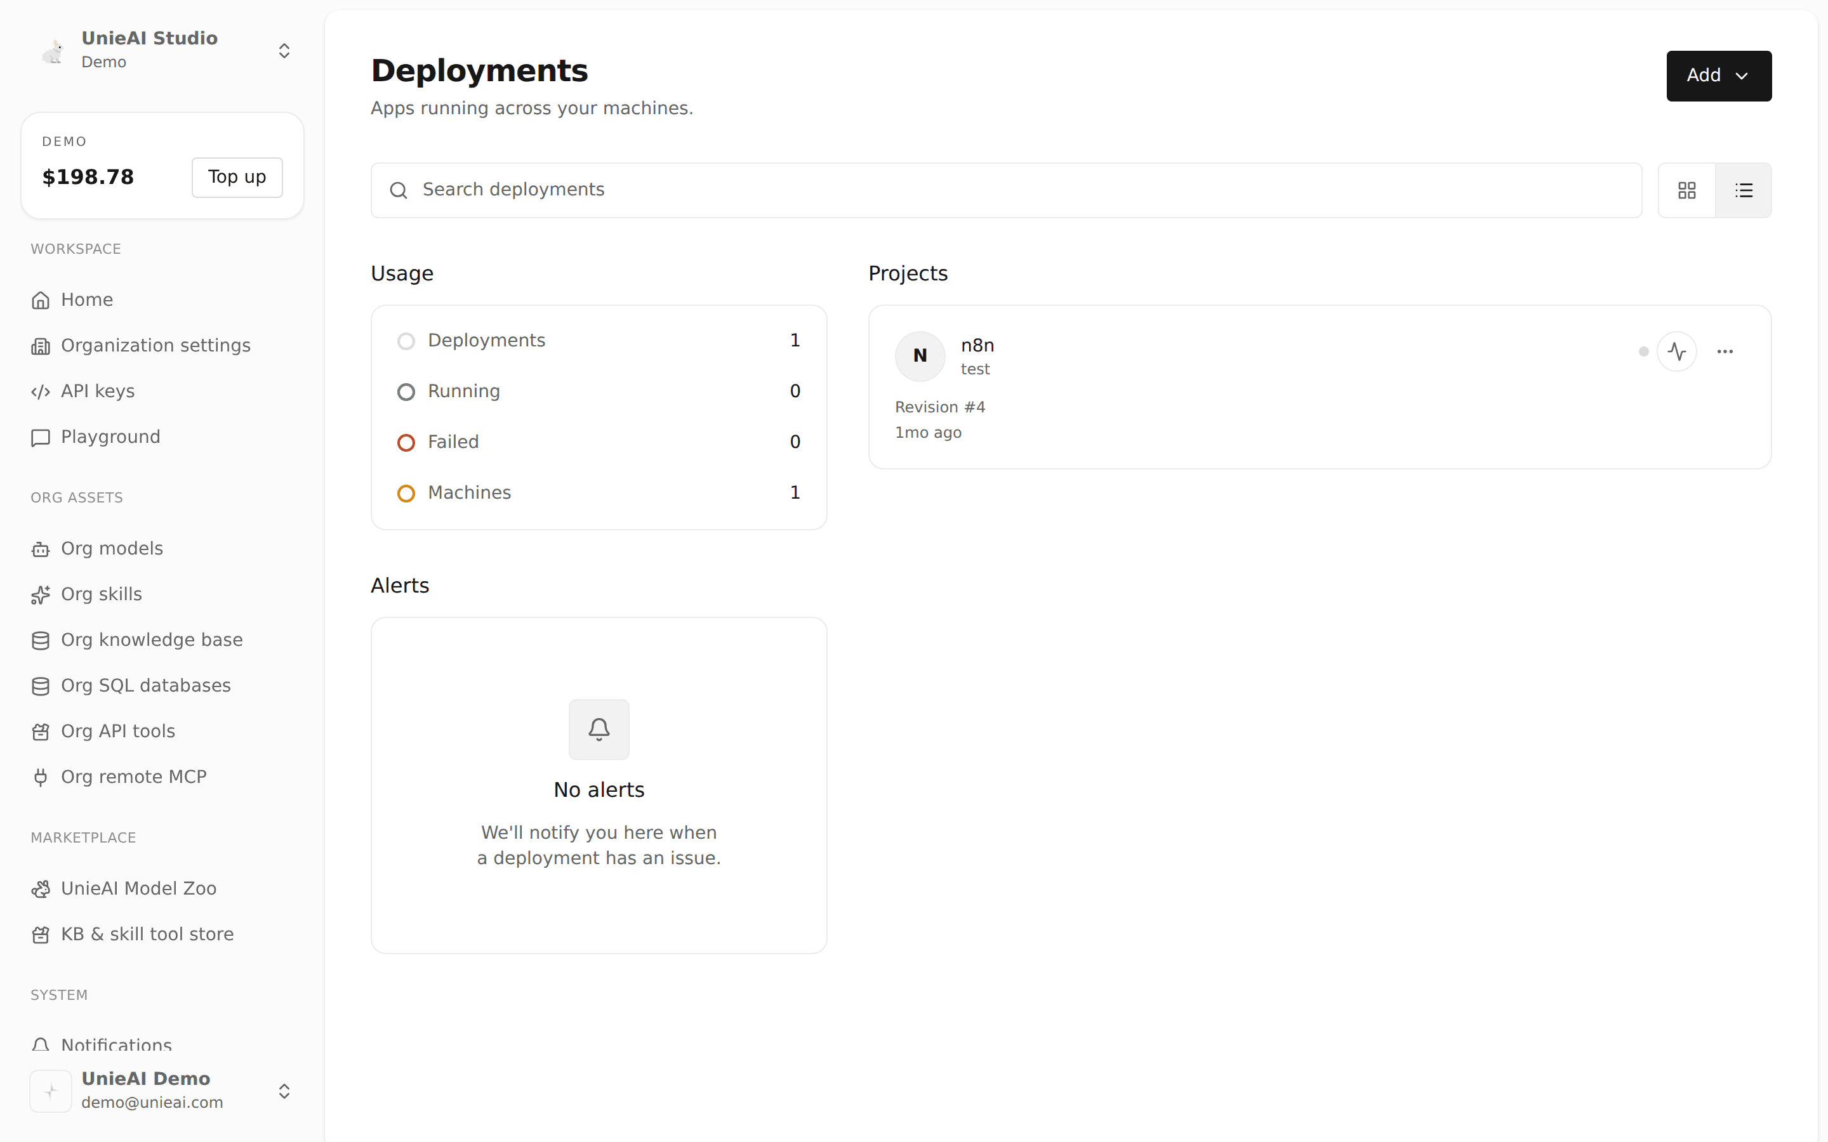Switch to grid view layout

pyautogui.click(x=1686, y=190)
